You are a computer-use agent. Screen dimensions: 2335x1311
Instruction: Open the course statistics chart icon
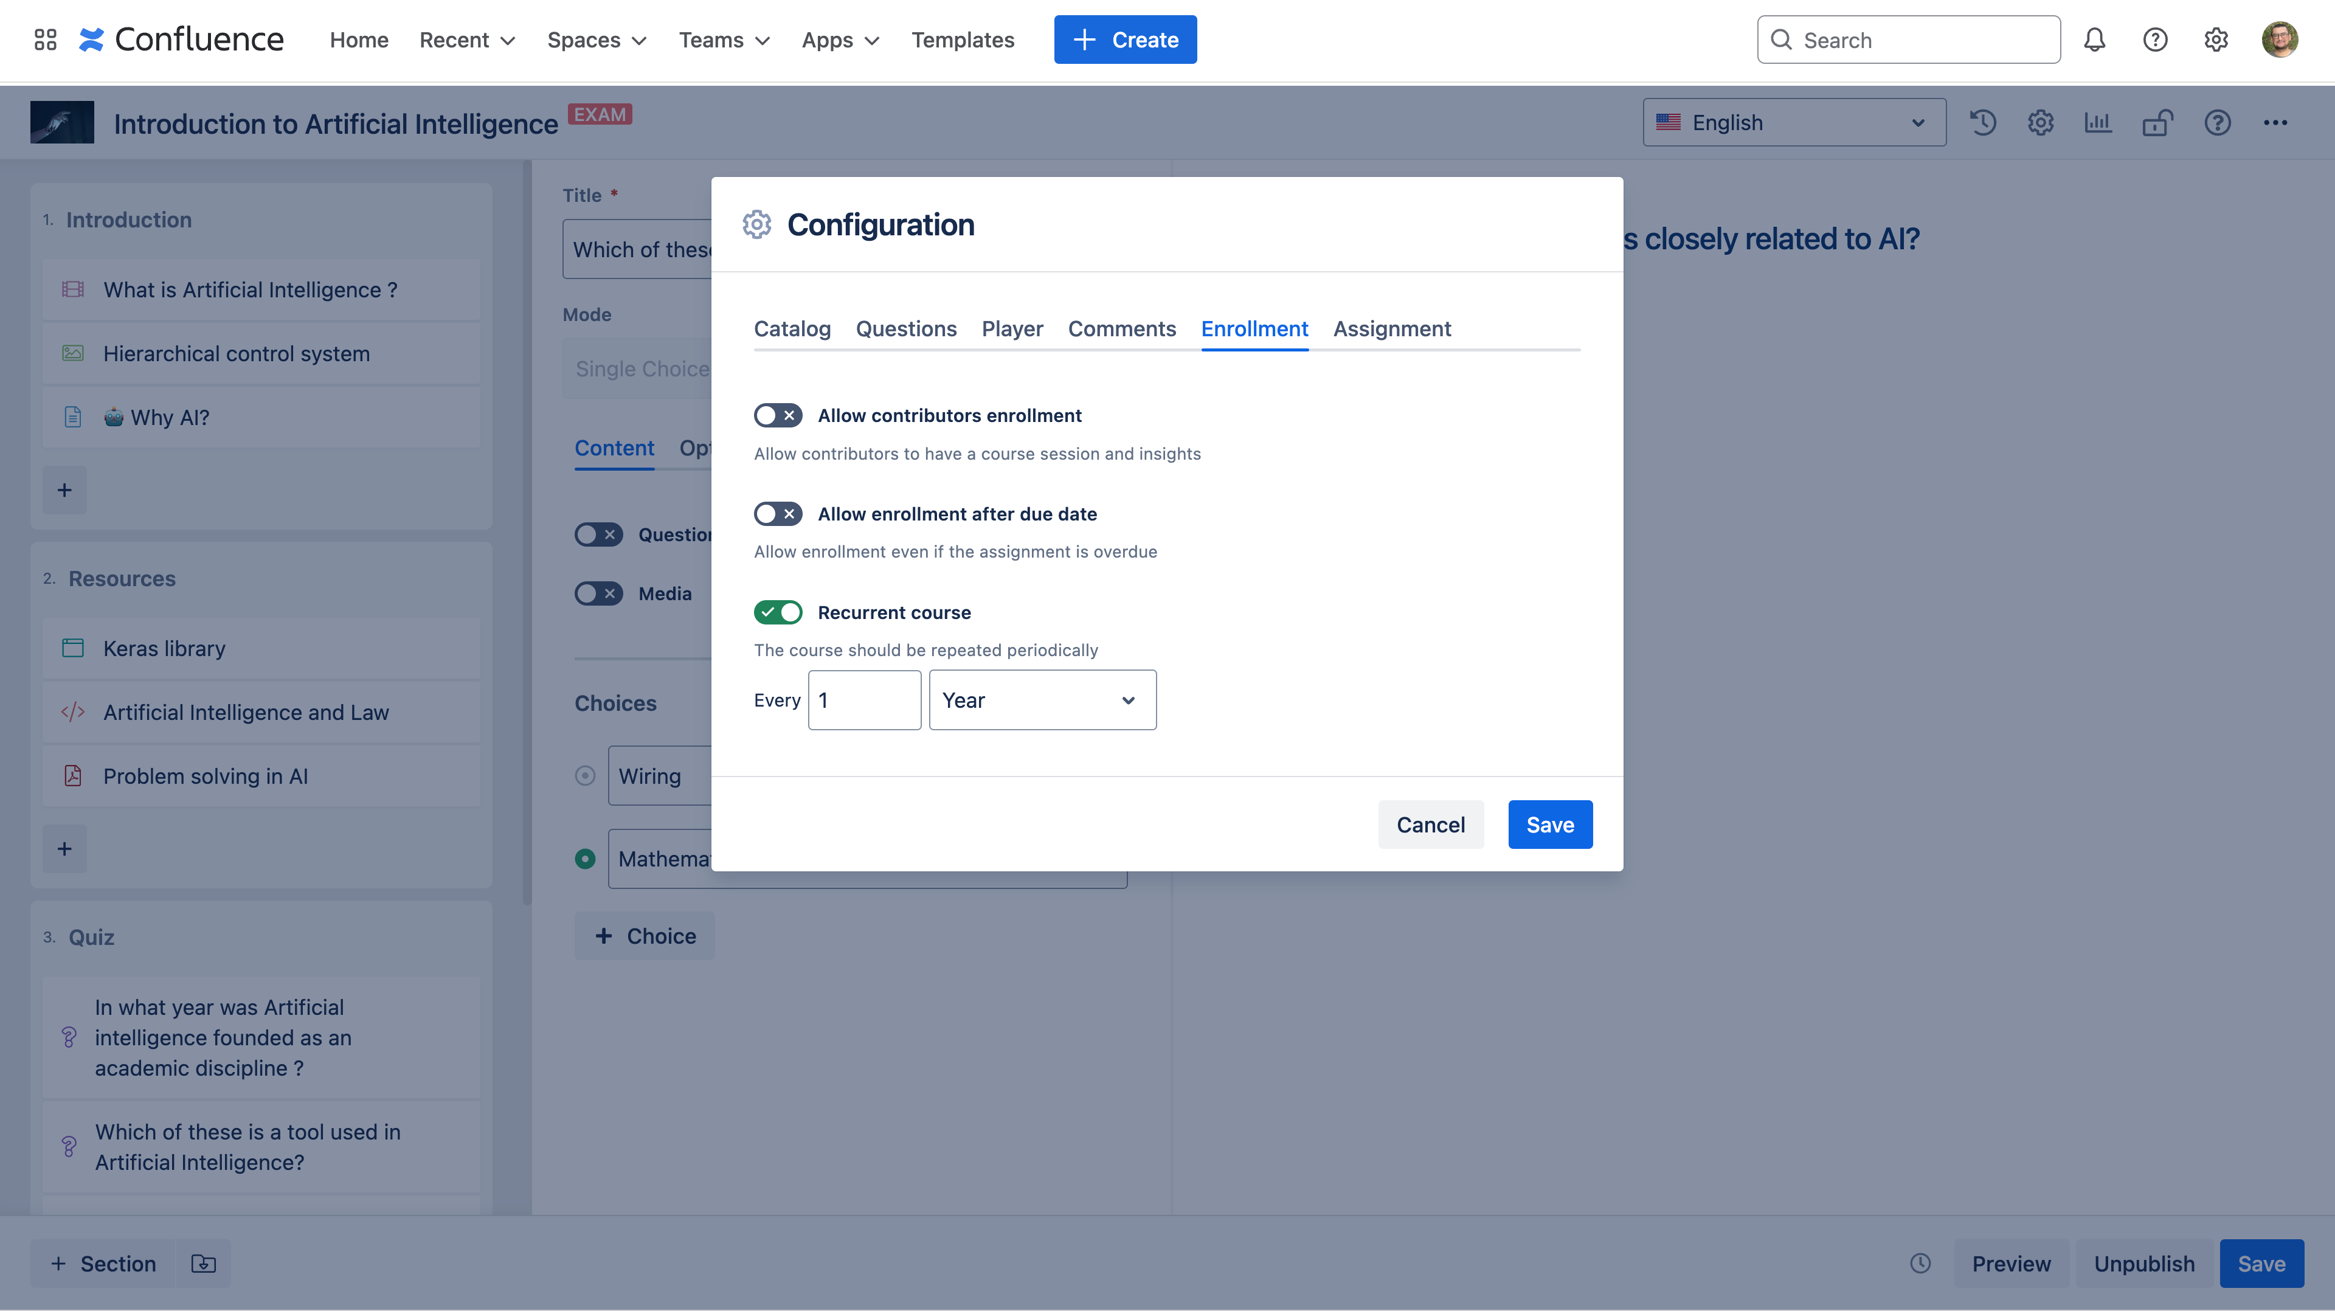2097,122
